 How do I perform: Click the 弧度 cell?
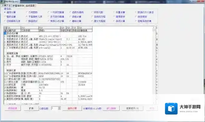click(30, 91)
